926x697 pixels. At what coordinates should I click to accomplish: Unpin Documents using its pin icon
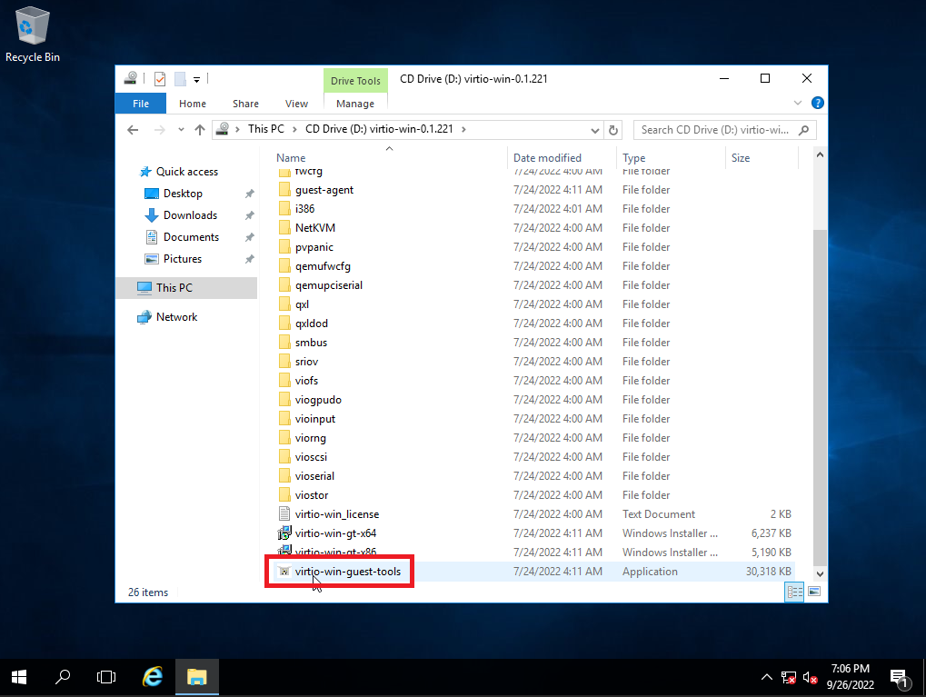(250, 237)
